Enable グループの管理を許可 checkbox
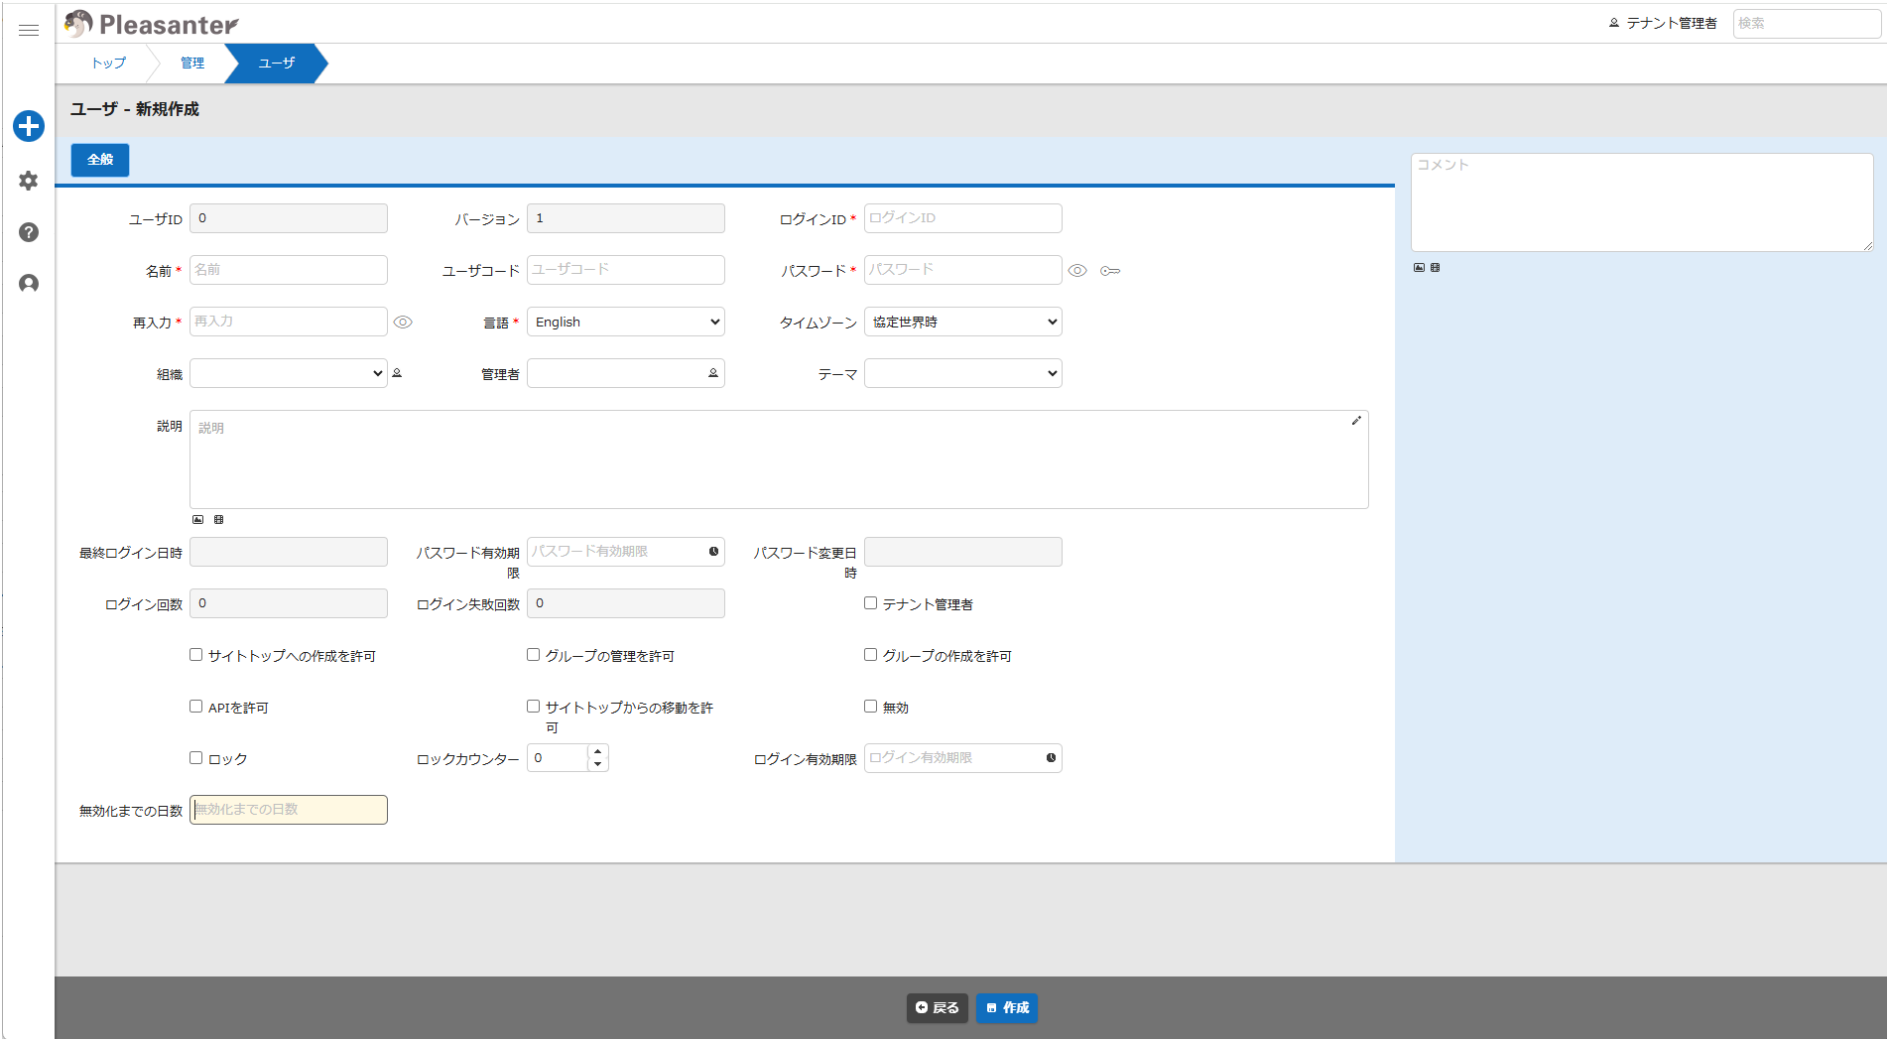This screenshot has height=1041, width=1889. pyautogui.click(x=533, y=654)
